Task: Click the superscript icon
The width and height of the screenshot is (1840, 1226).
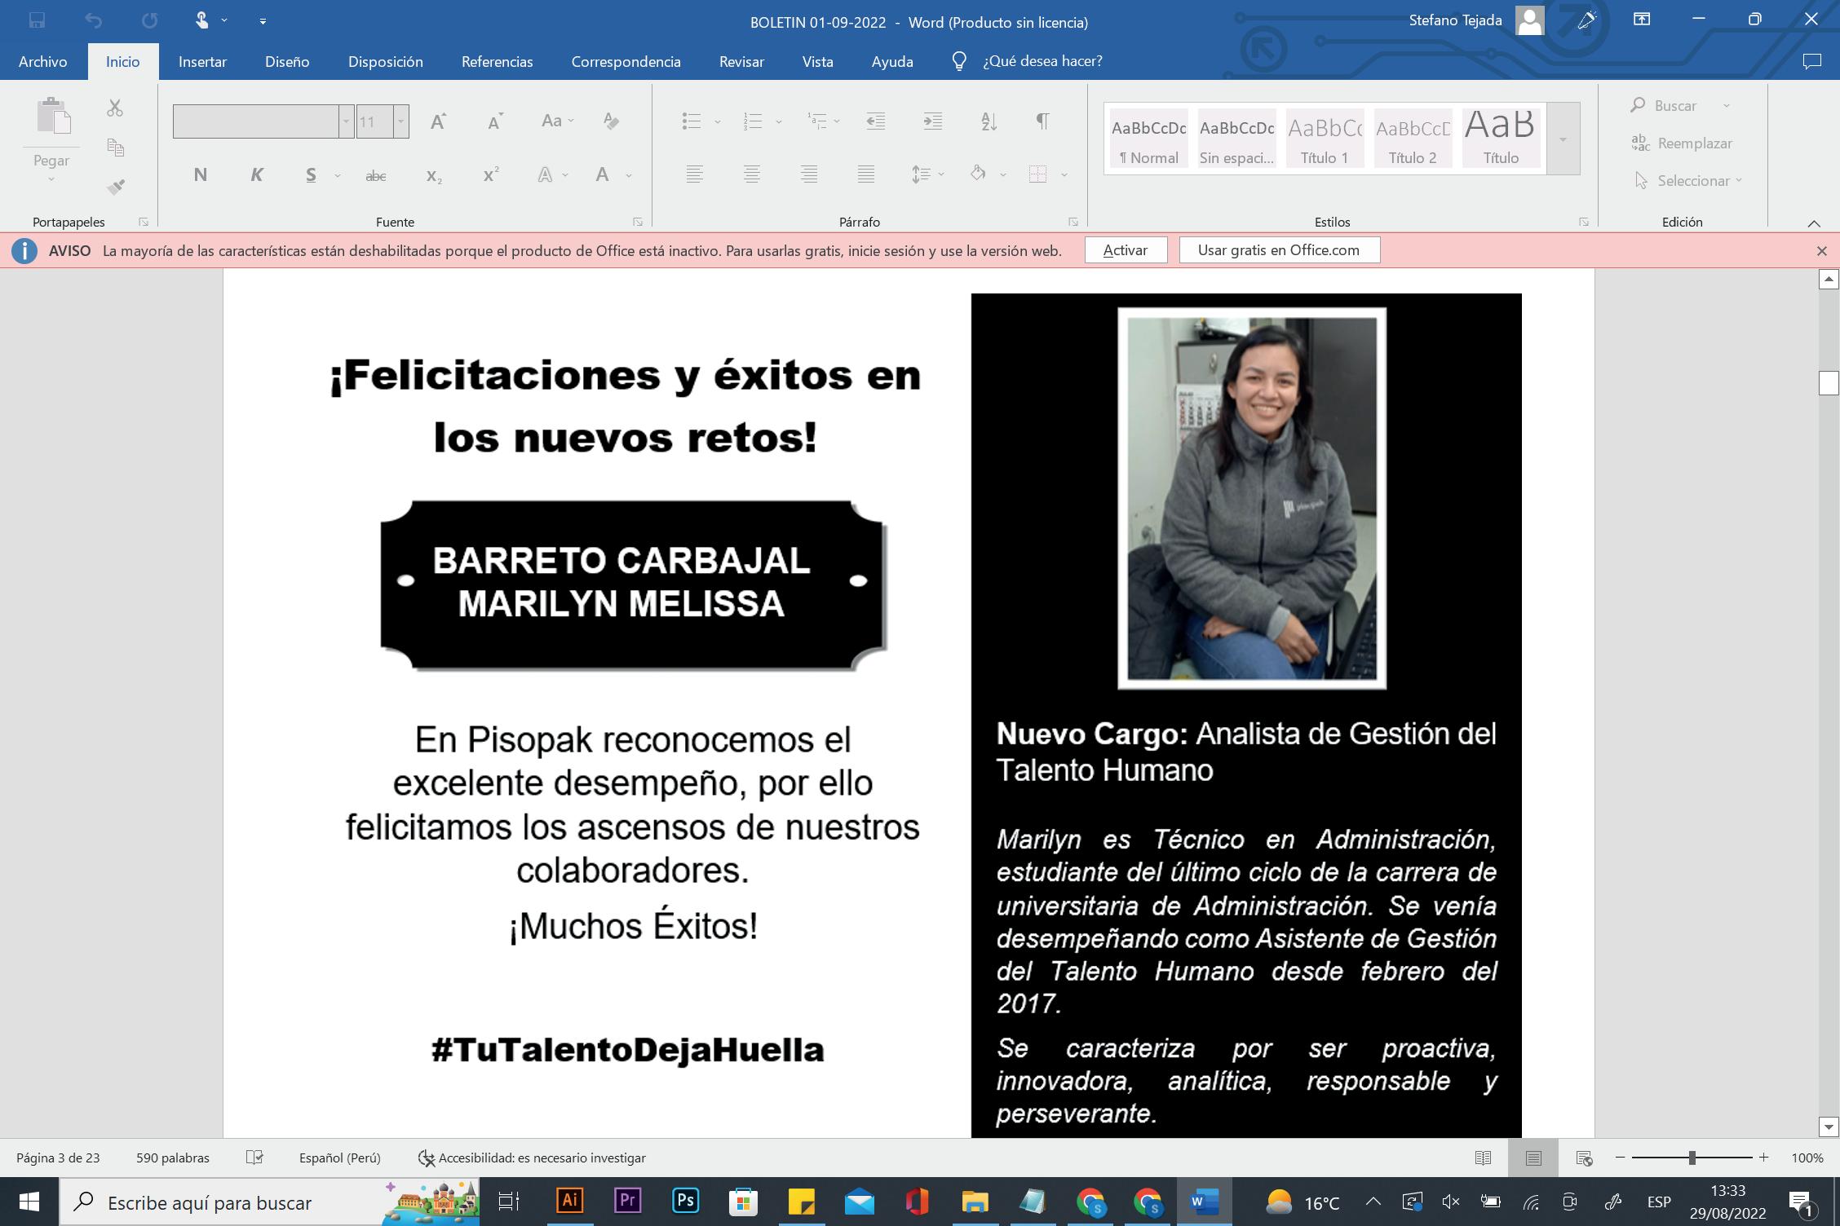Action: (x=490, y=174)
